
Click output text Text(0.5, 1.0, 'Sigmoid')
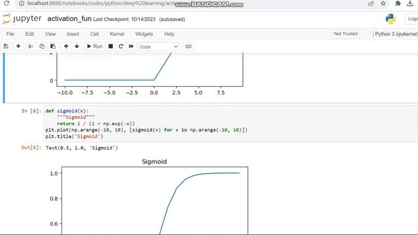click(82, 148)
